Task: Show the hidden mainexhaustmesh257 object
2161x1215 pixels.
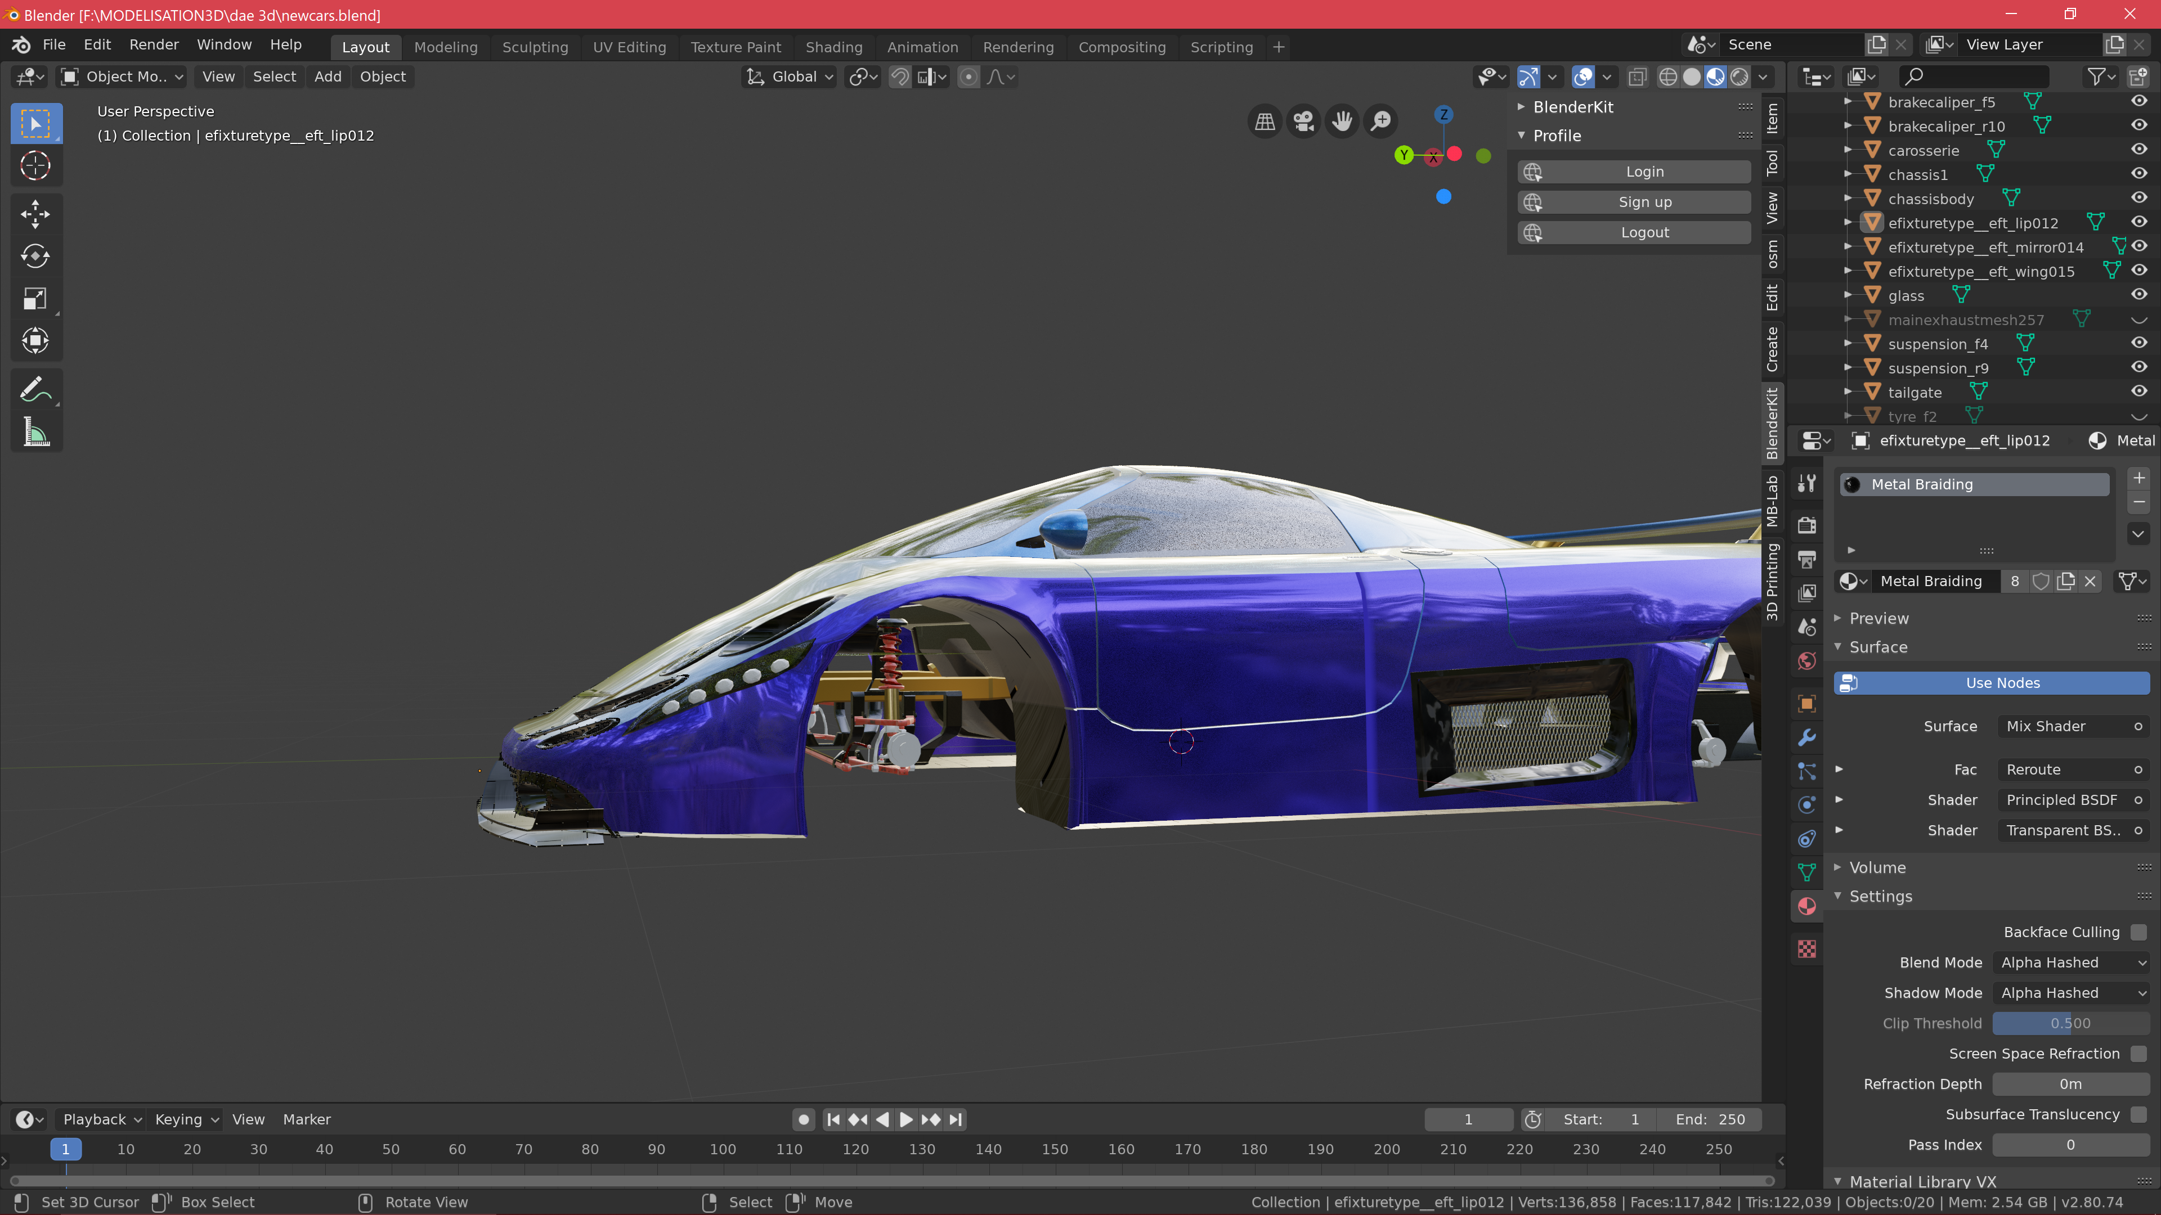Action: pos(2138,319)
